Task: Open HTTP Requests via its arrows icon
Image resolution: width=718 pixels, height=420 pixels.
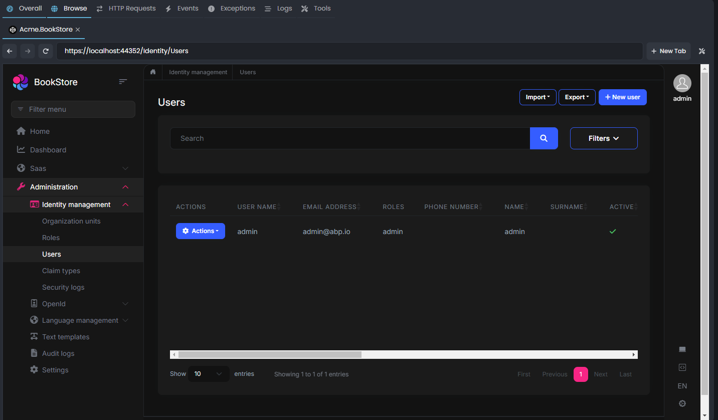Action: (x=99, y=8)
